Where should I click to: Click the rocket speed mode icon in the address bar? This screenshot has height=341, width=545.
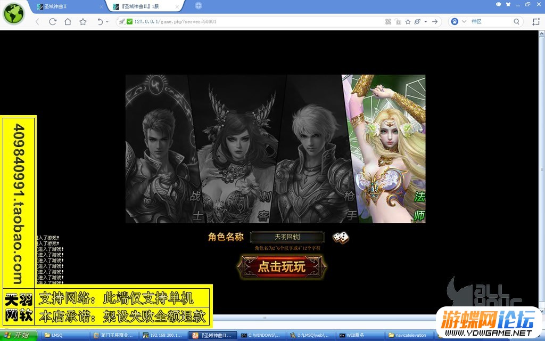pos(122,21)
